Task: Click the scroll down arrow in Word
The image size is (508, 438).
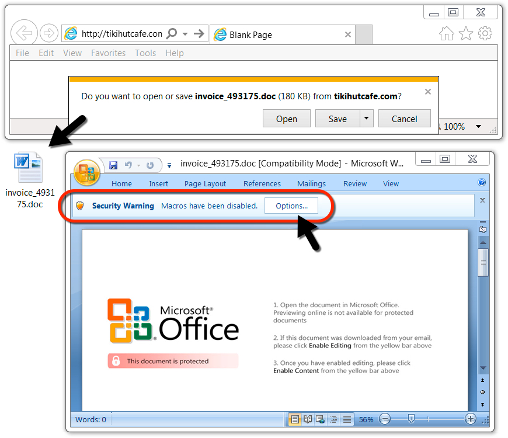Action: coord(483,368)
